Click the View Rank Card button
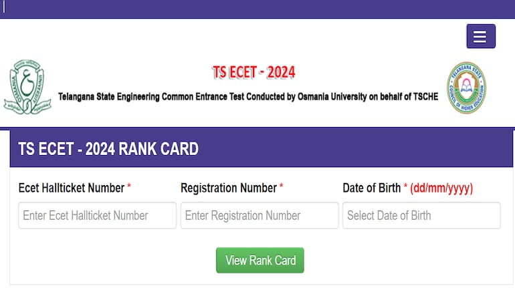This screenshot has height=288, width=515. [x=260, y=261]
